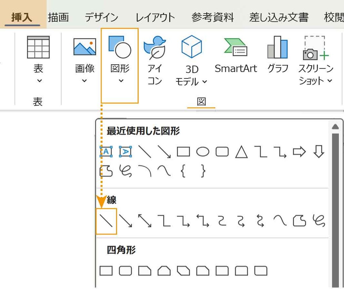The width and height of the screenshot is (344, 289).
Task: Open the デザイン tab
Action: (x=101, y=17)
